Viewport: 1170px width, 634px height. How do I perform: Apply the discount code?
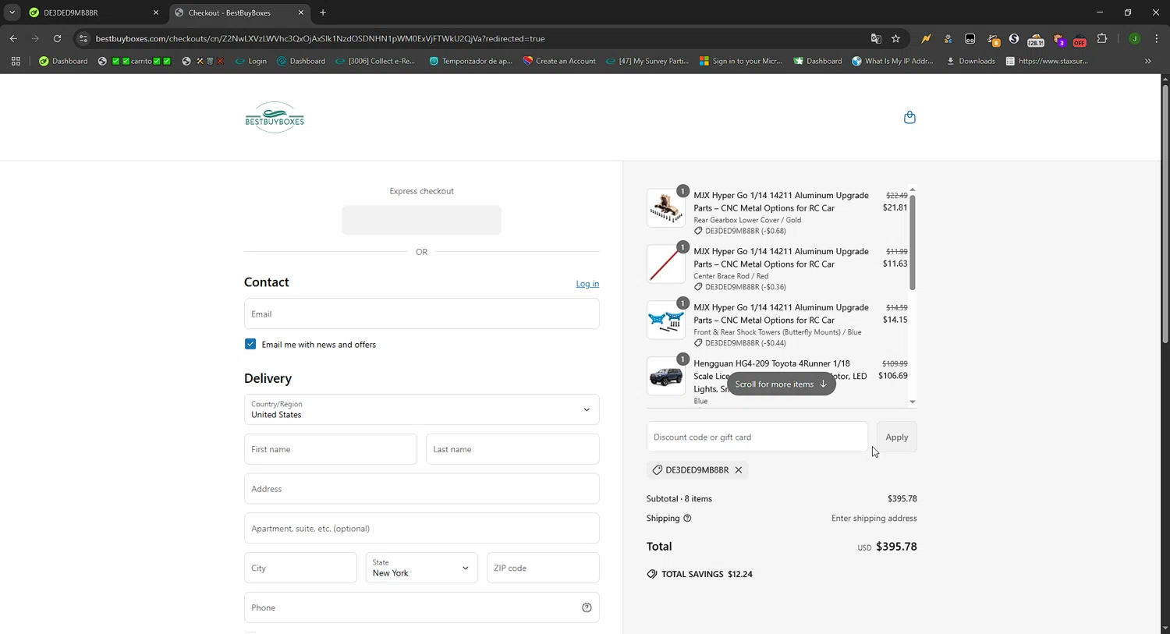(896, 437)
